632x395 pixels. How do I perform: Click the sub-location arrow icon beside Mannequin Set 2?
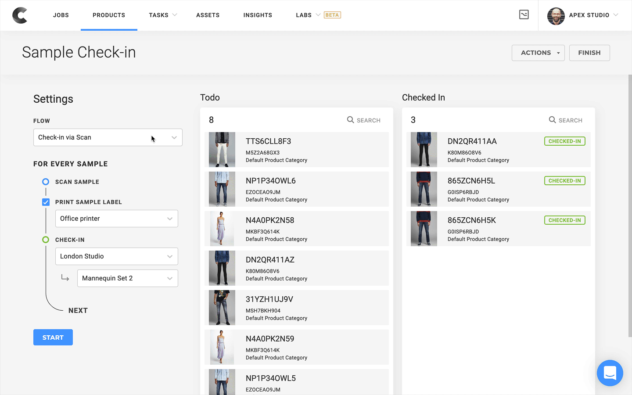point(65,278)
